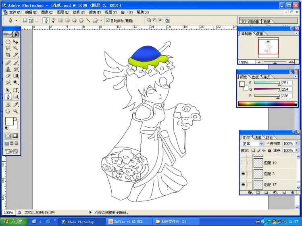Switch to the 路径 tab
The height and width of the screenshot is (226, 302).
269,137
